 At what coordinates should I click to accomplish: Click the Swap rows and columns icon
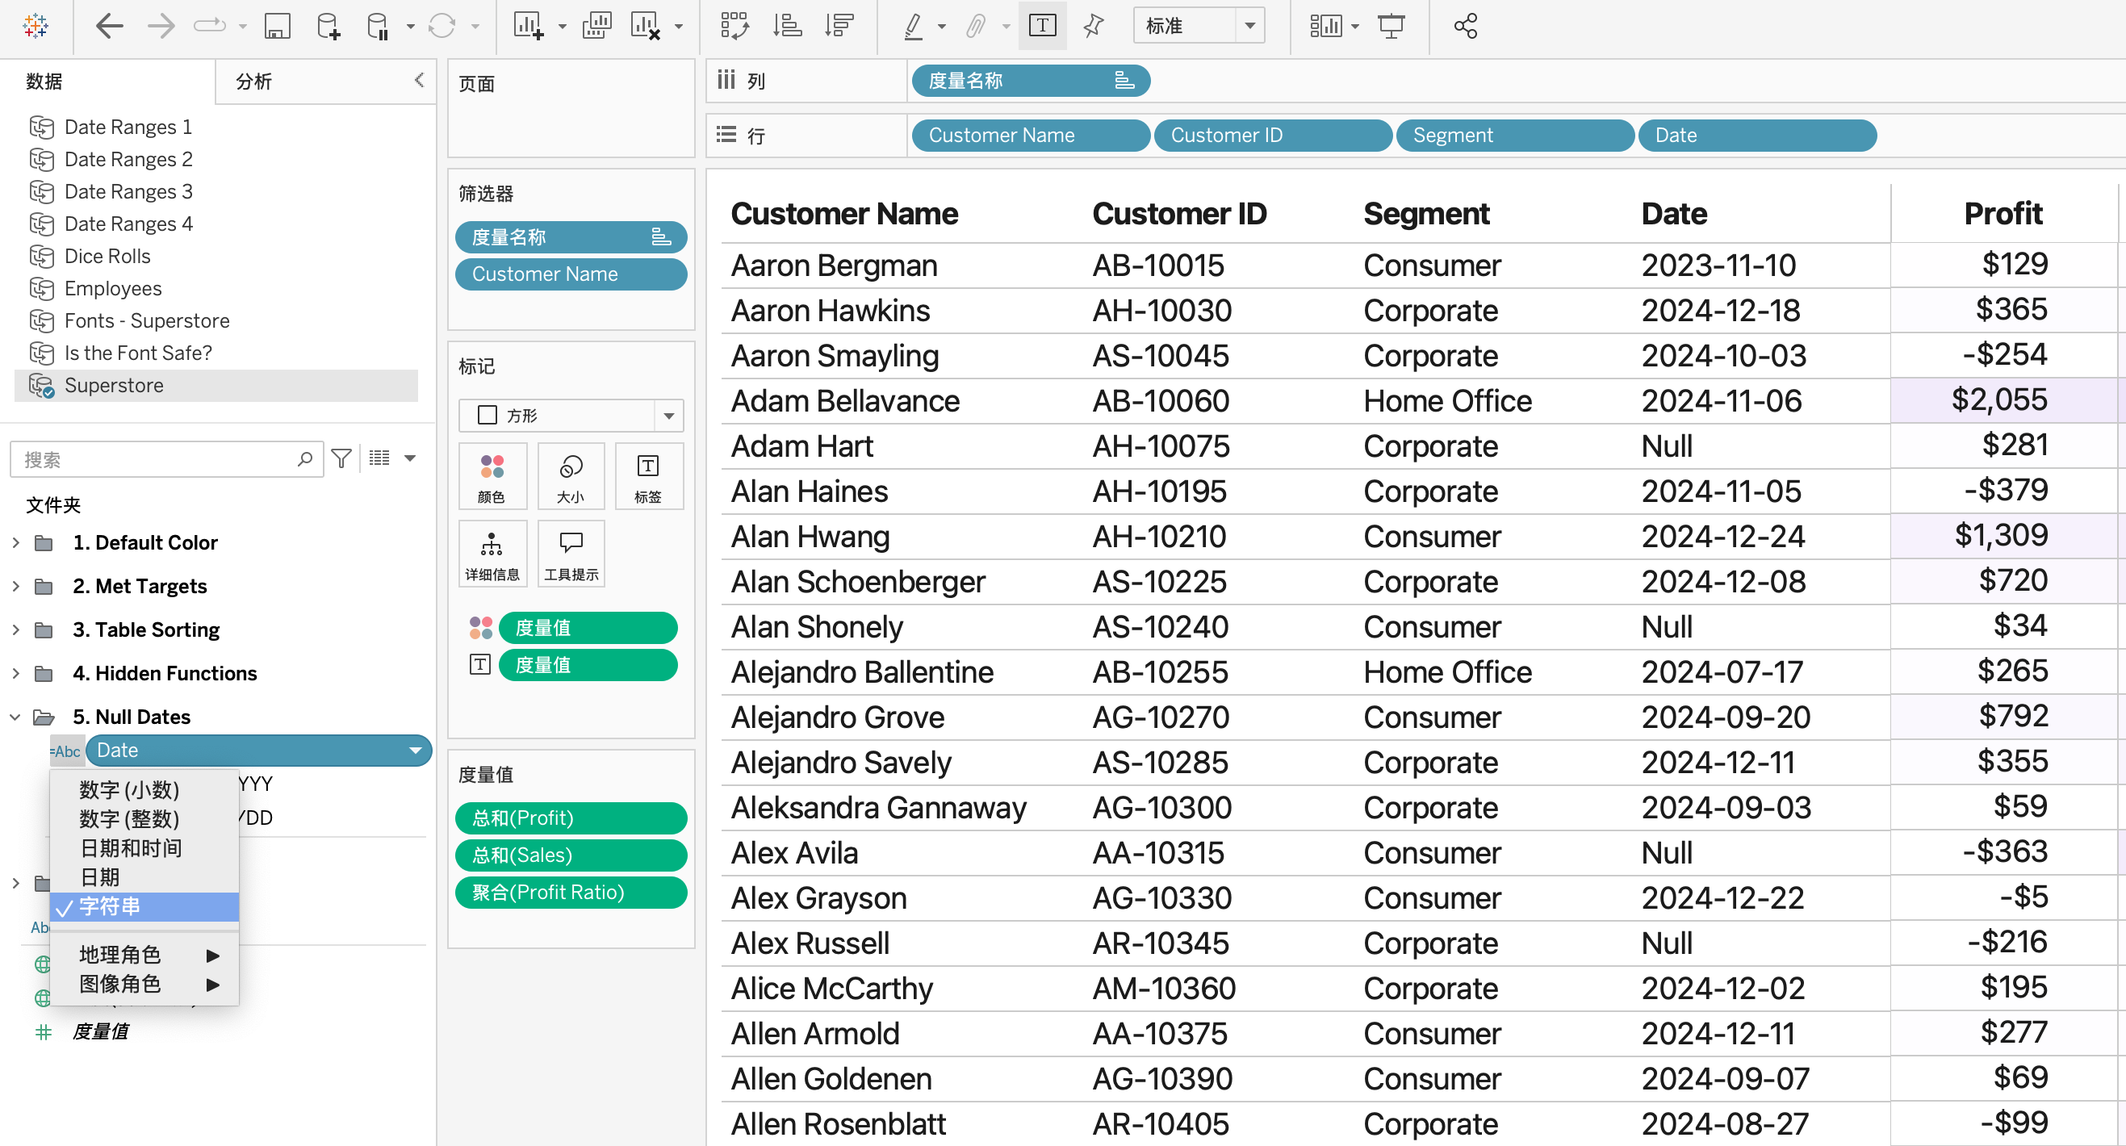click(734, 27)
